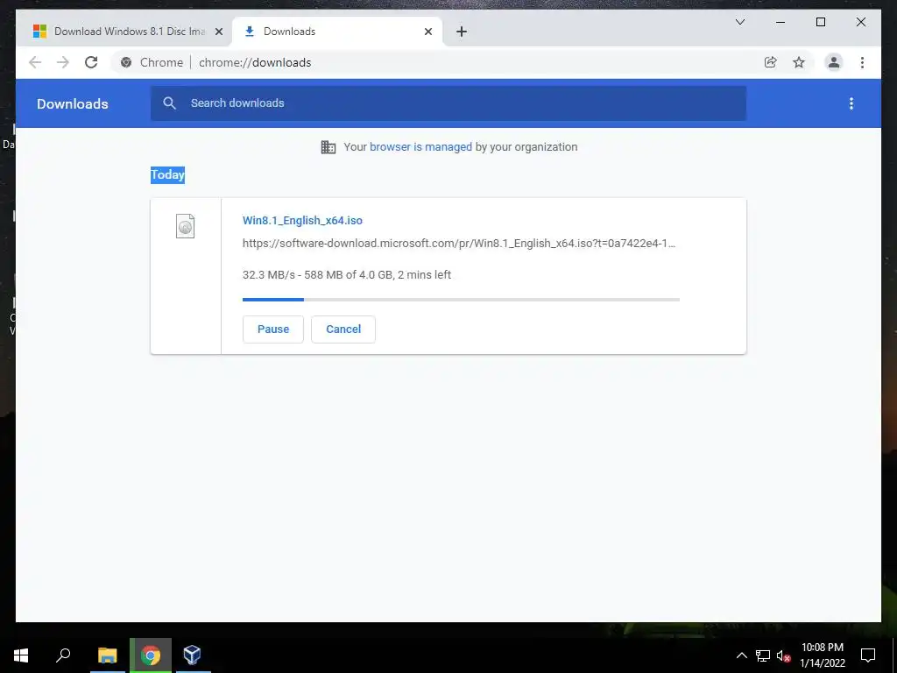Click the download speed and remaining time text
Image resolution: width=897 pixels, height=673 pixels.
347,274
